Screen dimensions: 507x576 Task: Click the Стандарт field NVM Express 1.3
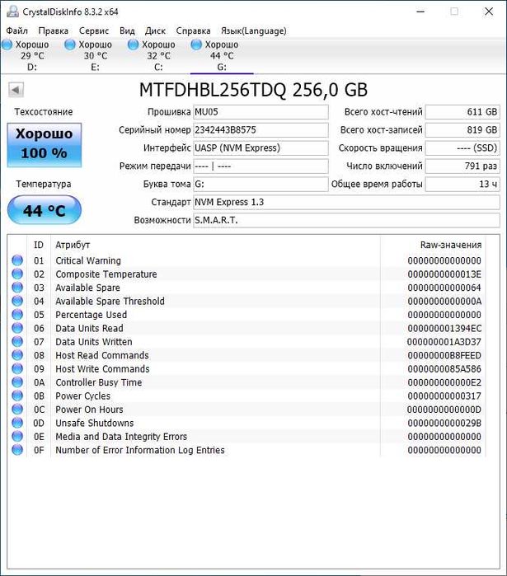coord(346,202)
